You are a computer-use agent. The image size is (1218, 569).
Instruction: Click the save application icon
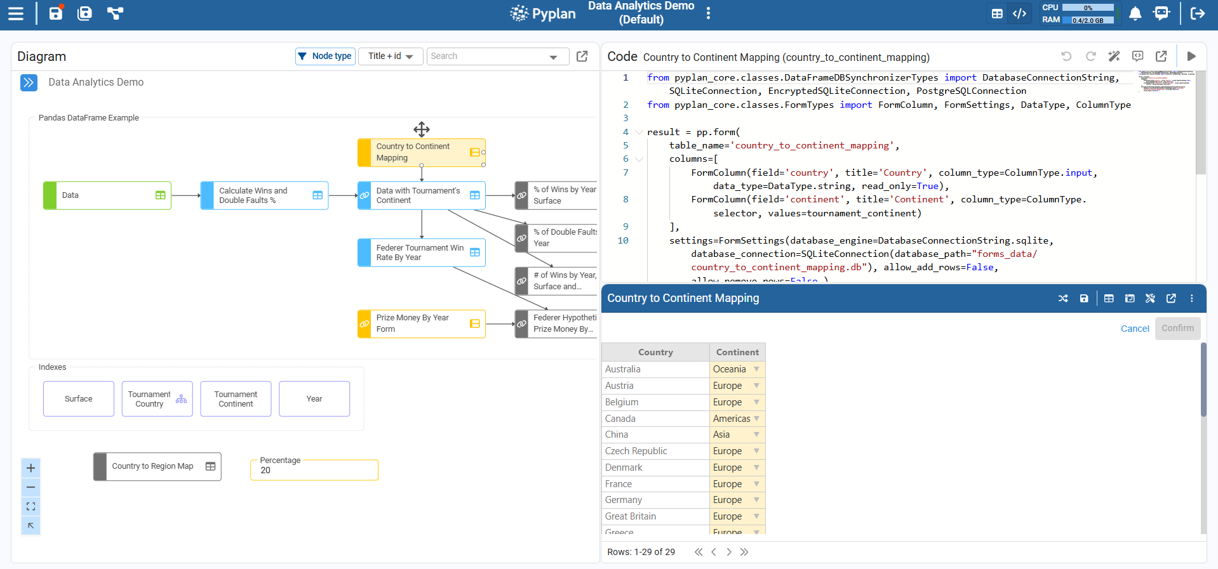[56, 13]
